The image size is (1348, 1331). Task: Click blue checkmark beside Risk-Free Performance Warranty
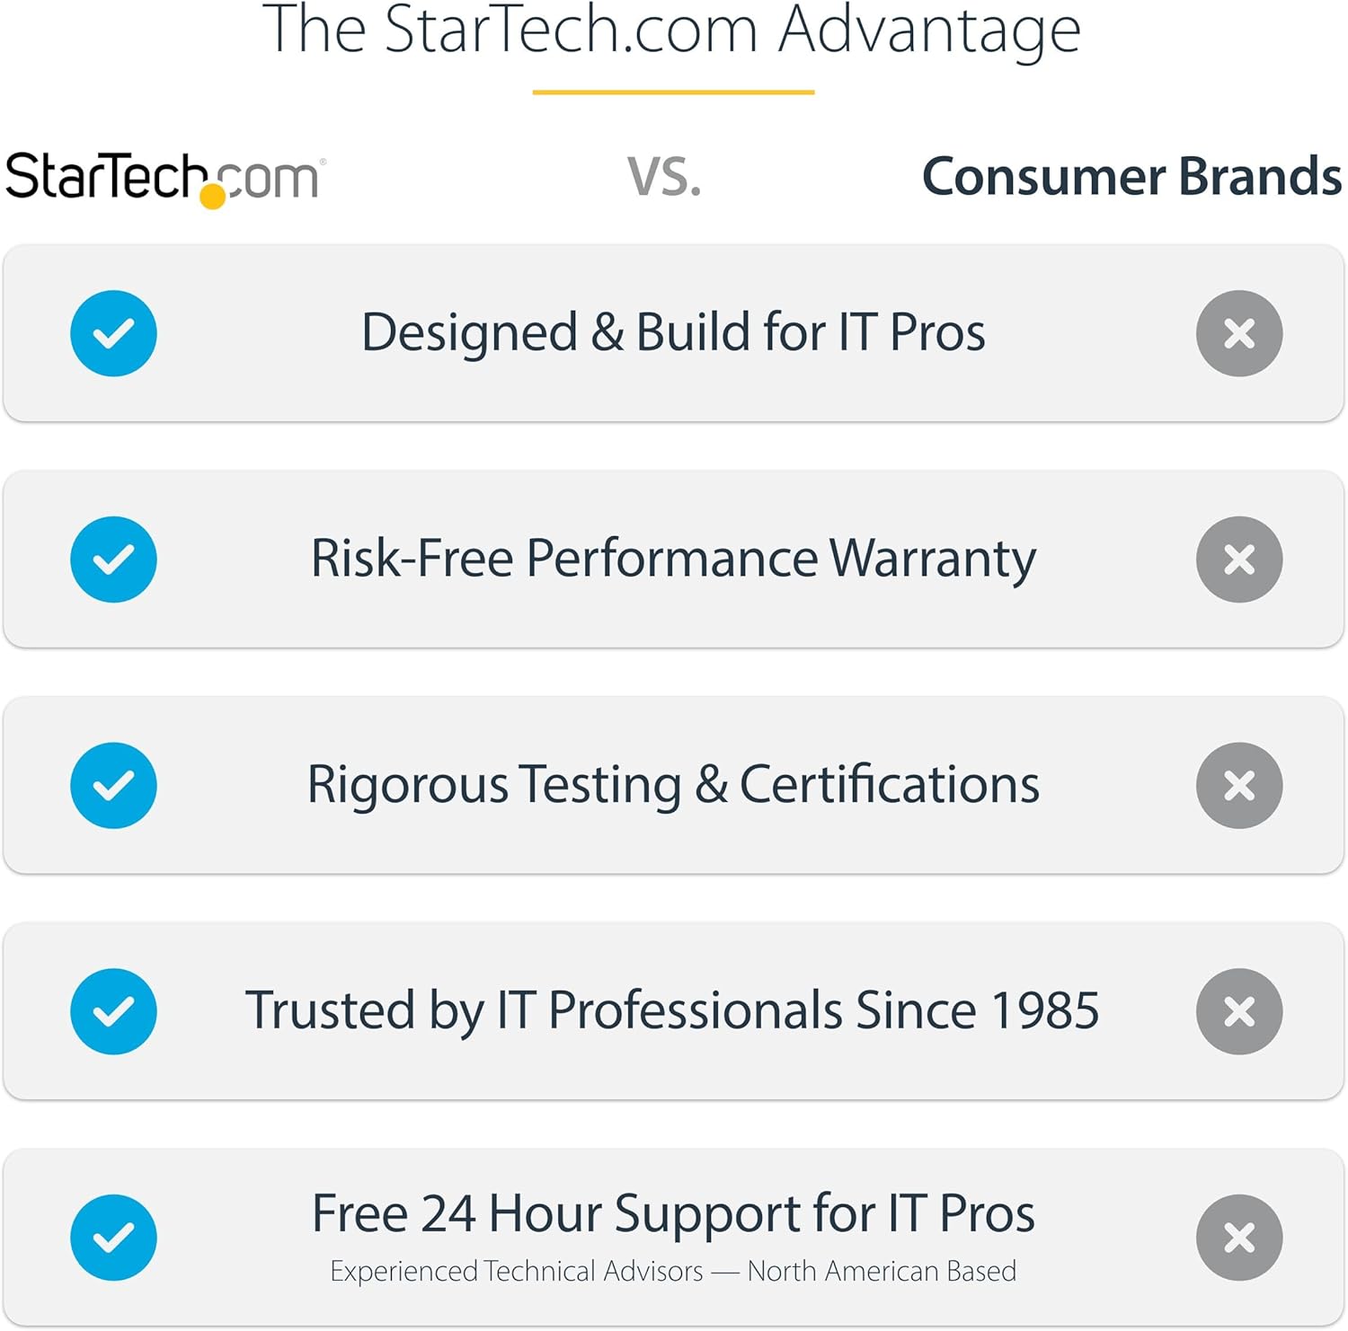[114, 560]
